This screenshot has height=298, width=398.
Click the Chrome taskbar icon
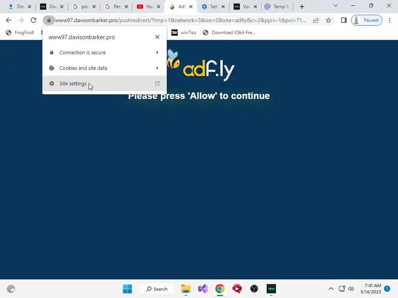pyautogui.click(x=220, y=289)
